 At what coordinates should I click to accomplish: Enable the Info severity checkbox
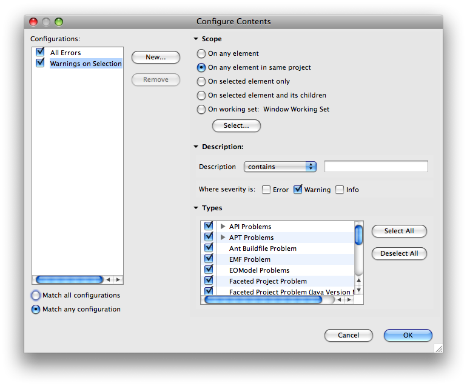pyautogui.click(x=340, y=190)
